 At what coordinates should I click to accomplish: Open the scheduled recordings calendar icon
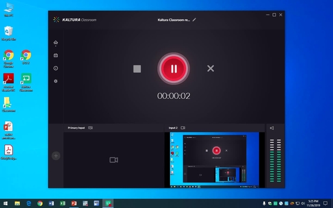[55, 55]
